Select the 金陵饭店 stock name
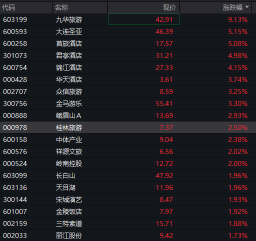Image resolution: width=256 pixels, height=241 pixels. coord(69,211)
